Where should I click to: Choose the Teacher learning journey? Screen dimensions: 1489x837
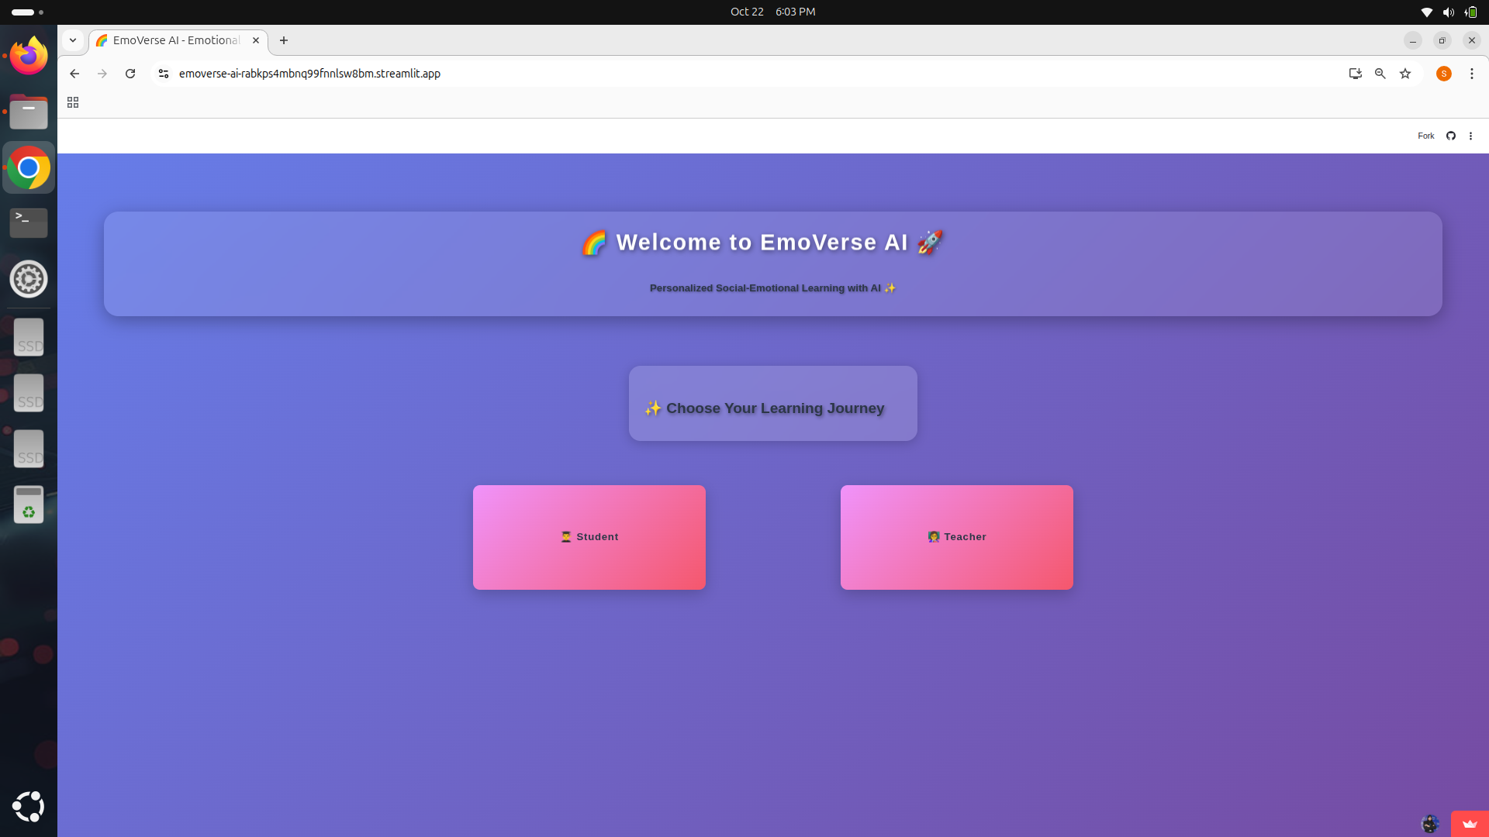coord(956,537)
